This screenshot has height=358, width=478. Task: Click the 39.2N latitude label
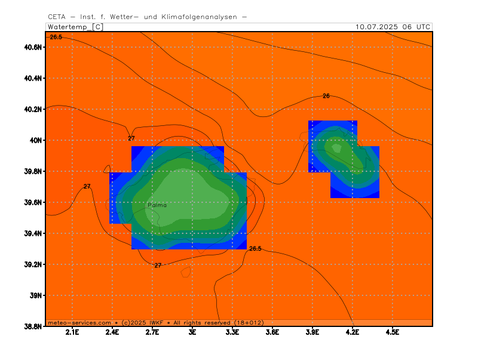[x=33, y=264]
